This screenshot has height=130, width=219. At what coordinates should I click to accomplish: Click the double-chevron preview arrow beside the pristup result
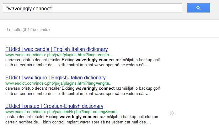[x=172, y=113]
